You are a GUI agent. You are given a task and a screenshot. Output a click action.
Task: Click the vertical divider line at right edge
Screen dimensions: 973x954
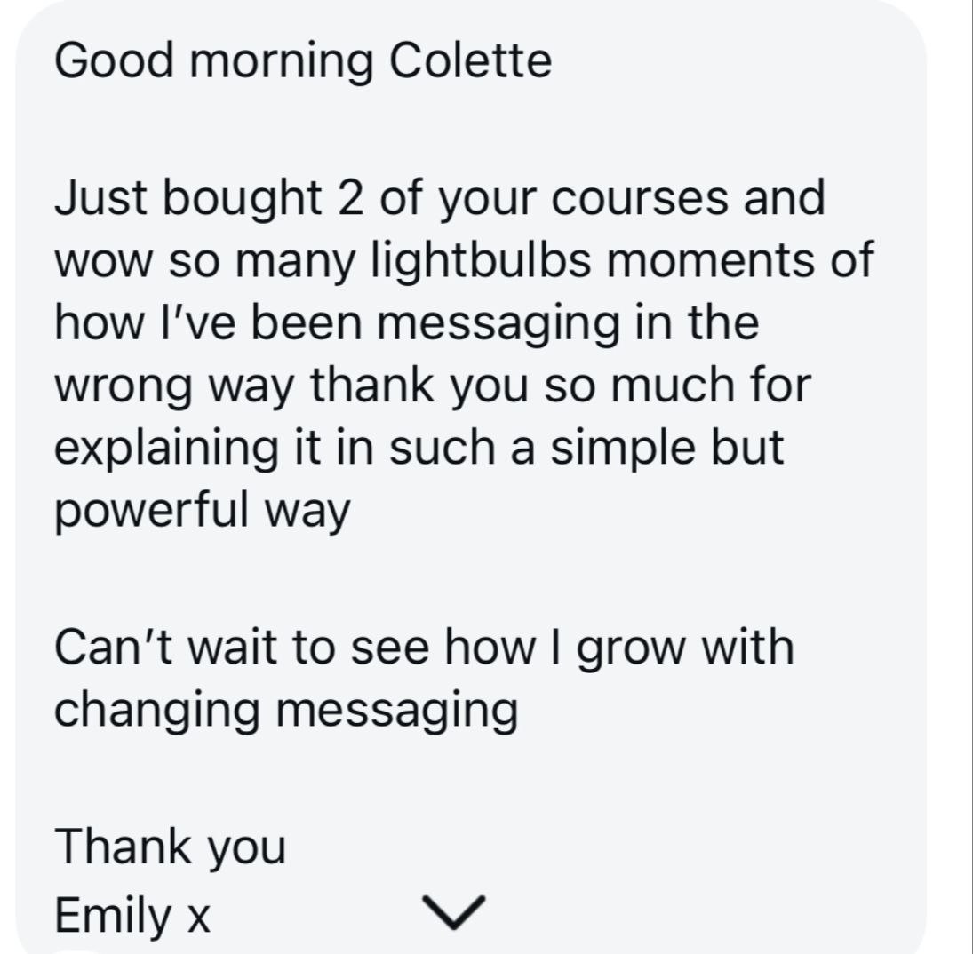[970, 477]
